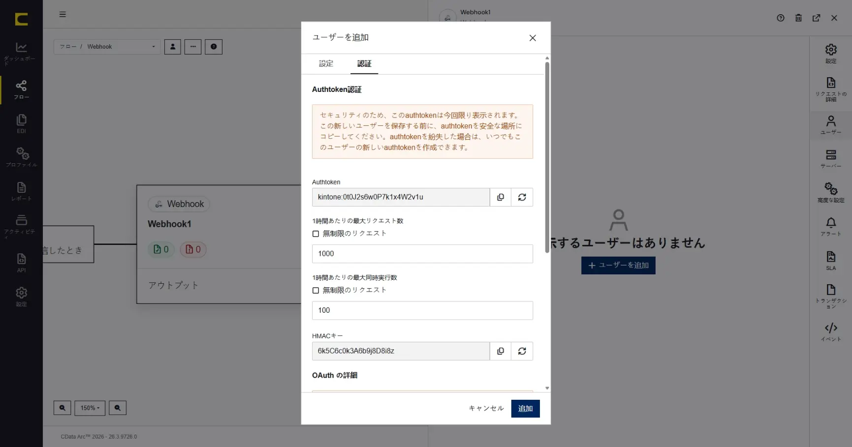852x447 pixels.
Task: Open the 150% zoom level dropdown
Action: tap(90, 408)
